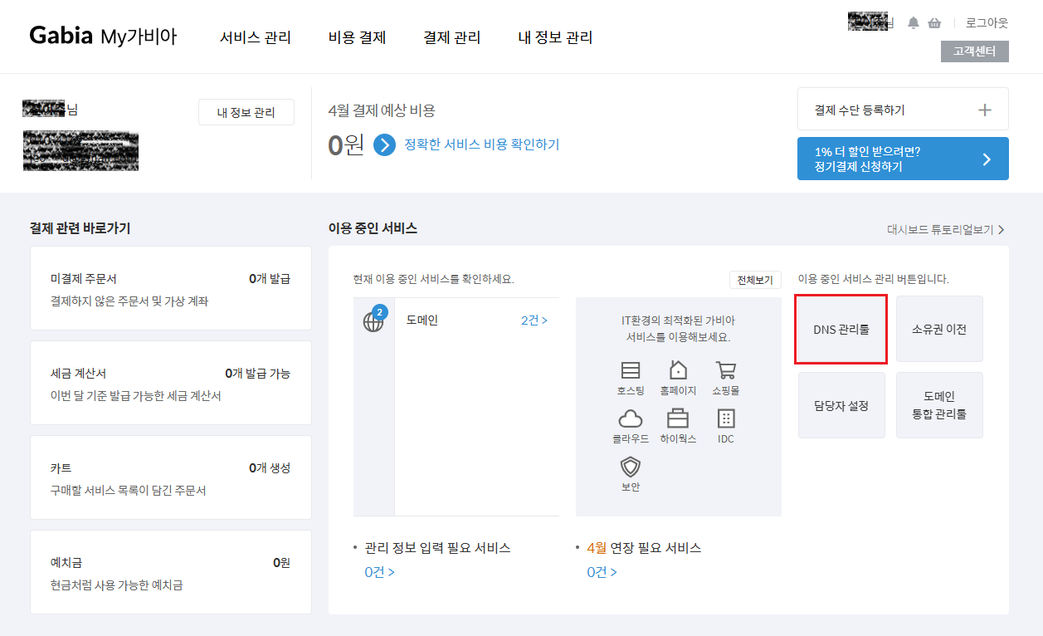Image resolution: width=1043 pixels, height=636 pixels.
Task: Click the shopping basket icon in top bar
Action: click(935, 22)
